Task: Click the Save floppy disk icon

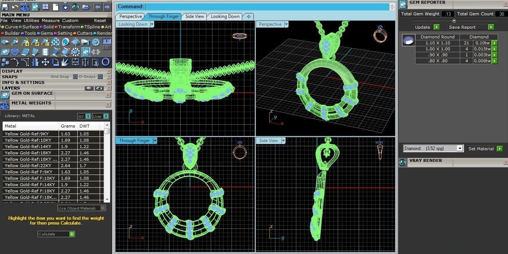Action: [5, 7]
